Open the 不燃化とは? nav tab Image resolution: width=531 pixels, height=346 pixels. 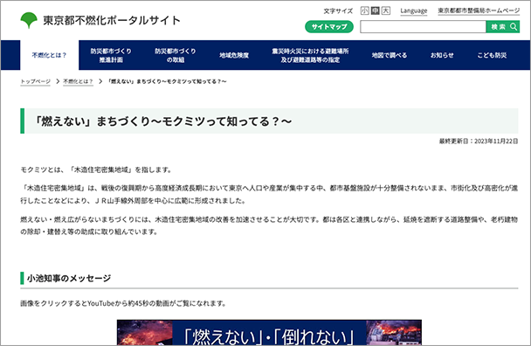(x=50, y=55)
